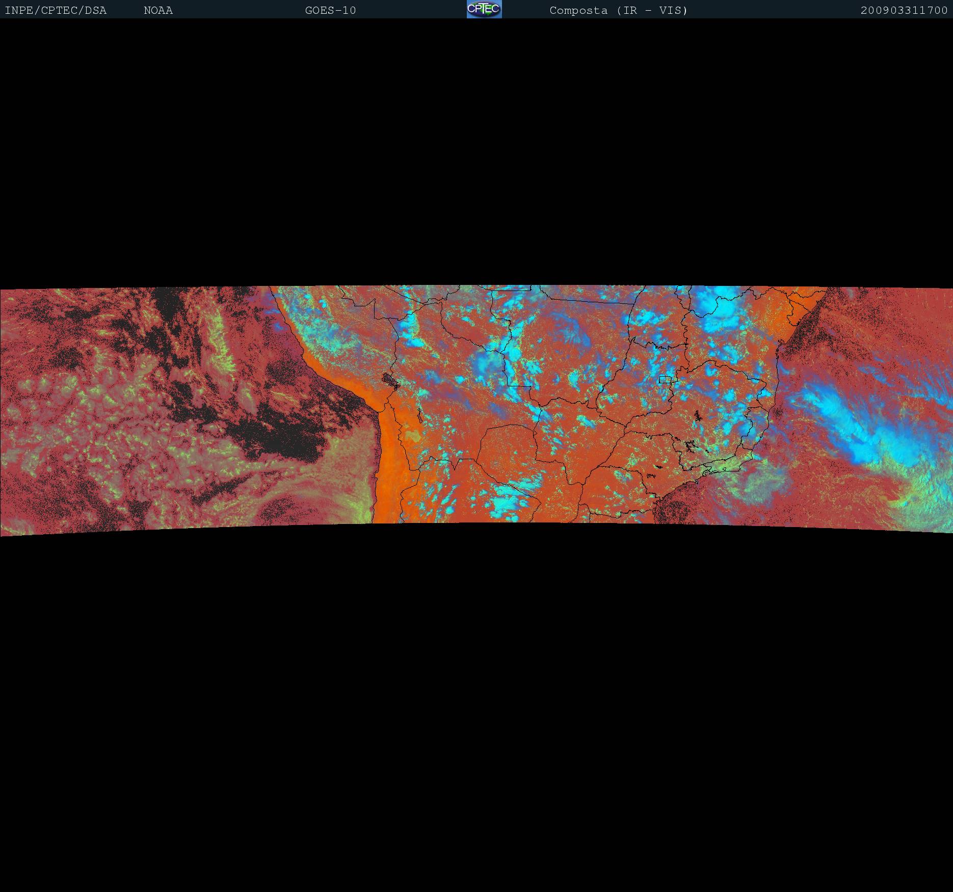The image size is (953, 892).
Task: Click the NOAA label in the header
Action: tap(158, 10)
